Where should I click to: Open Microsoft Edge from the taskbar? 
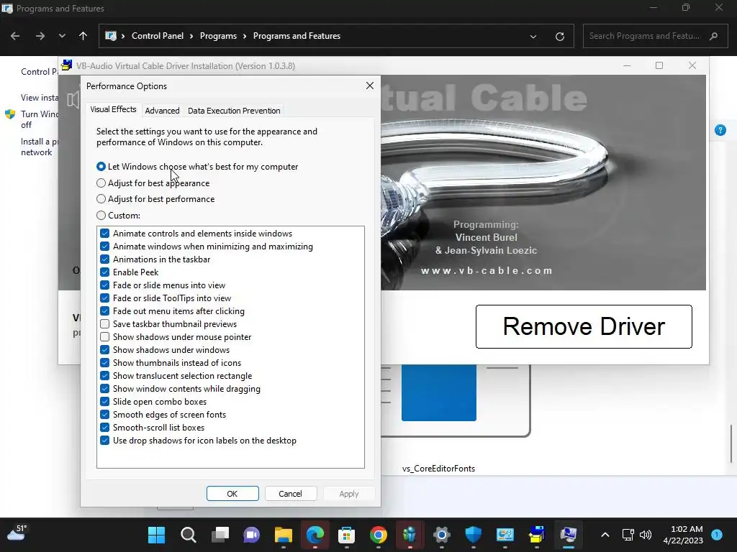pos(315,535)
